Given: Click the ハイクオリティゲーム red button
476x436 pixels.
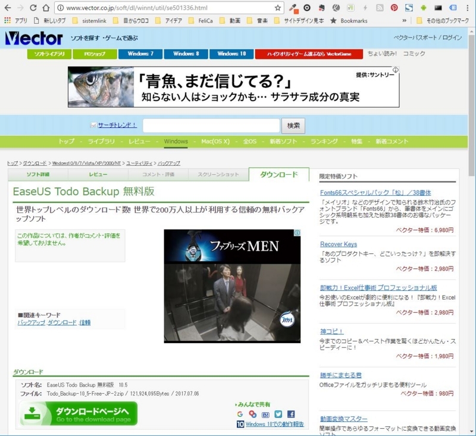Looking at the screenshot, I should tap(309, 54).
